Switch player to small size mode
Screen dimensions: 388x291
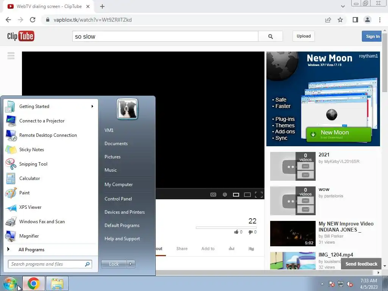(x=236, y=195)
